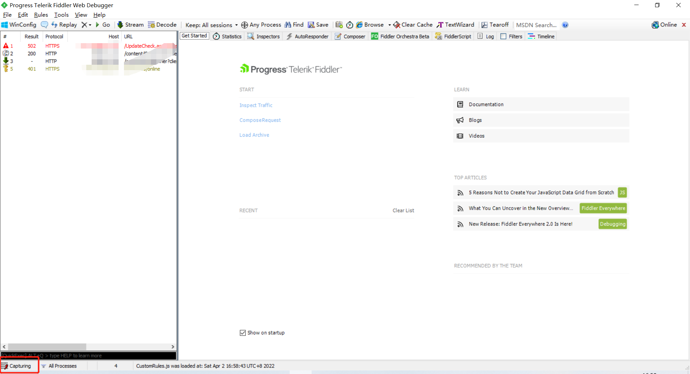Switch to the Composer tab
This screenshot has height=374, width=690.
coord(350,36)
